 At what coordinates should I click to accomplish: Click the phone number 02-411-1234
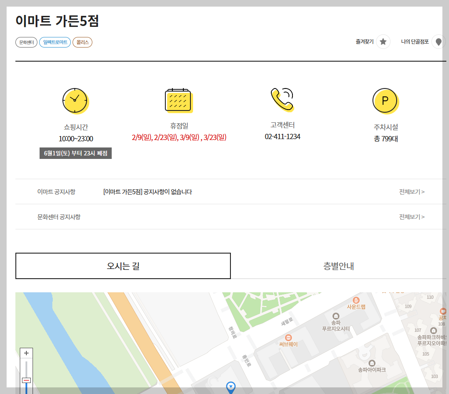tap(282, 136)
